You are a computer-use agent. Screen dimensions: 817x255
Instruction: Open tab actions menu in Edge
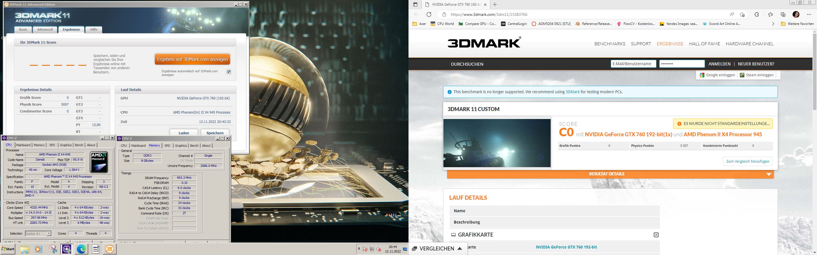tap(415, 5)
